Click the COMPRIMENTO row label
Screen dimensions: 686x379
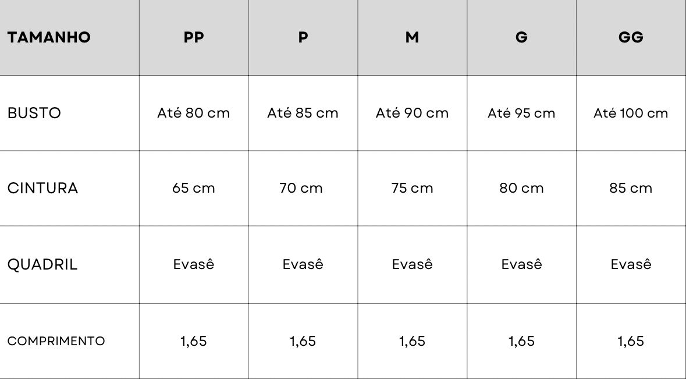tap(56, 341)
